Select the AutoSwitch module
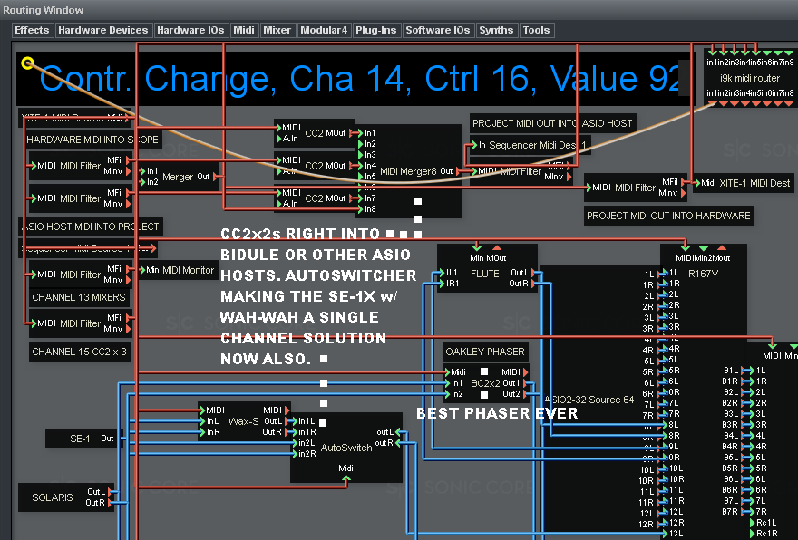Viewport: 798px width, 540px height. point(345,448)
